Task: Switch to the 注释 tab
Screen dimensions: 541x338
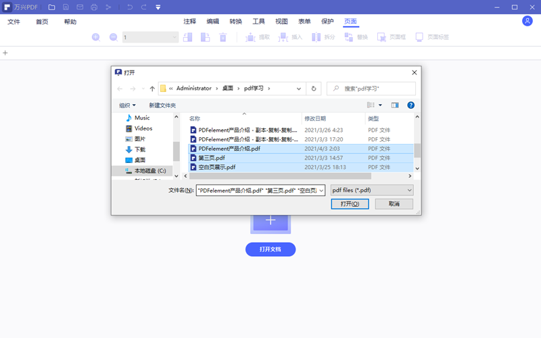Action: (189, 22)
